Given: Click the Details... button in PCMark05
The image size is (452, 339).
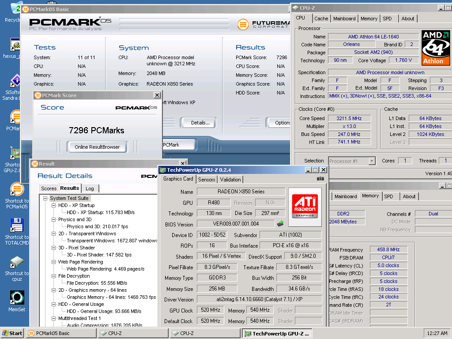Looking at the screenshot, I should coord(200,123).
